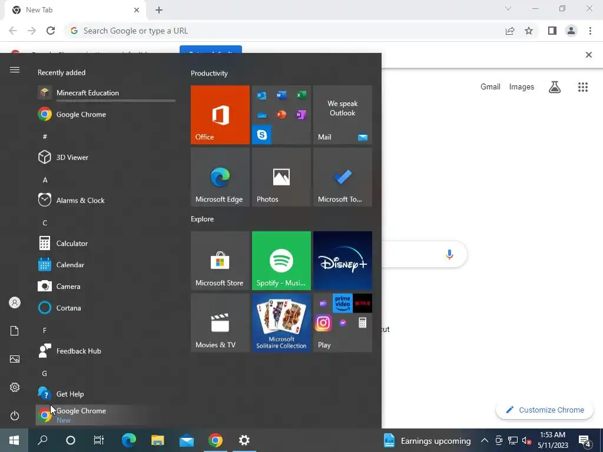The height and width of the screenshot is (452, 603).
Task: Launch Google Chrome under Recently added
Action: pyautogui.click(x=106, y=114)
